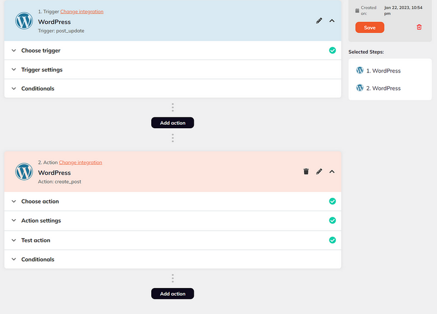The image size is (437, 314).
Task: Click the green checkmark on Choose action
Action: [332, 201]
